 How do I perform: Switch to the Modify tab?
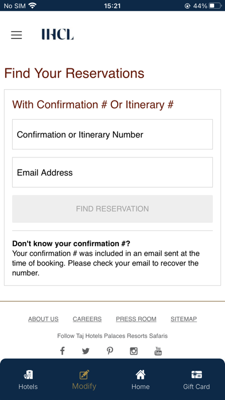click(84, 379)
